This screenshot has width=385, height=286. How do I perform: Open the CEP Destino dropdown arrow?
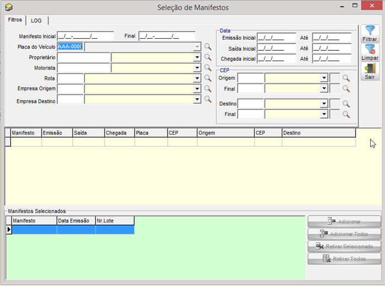[324, 104]
